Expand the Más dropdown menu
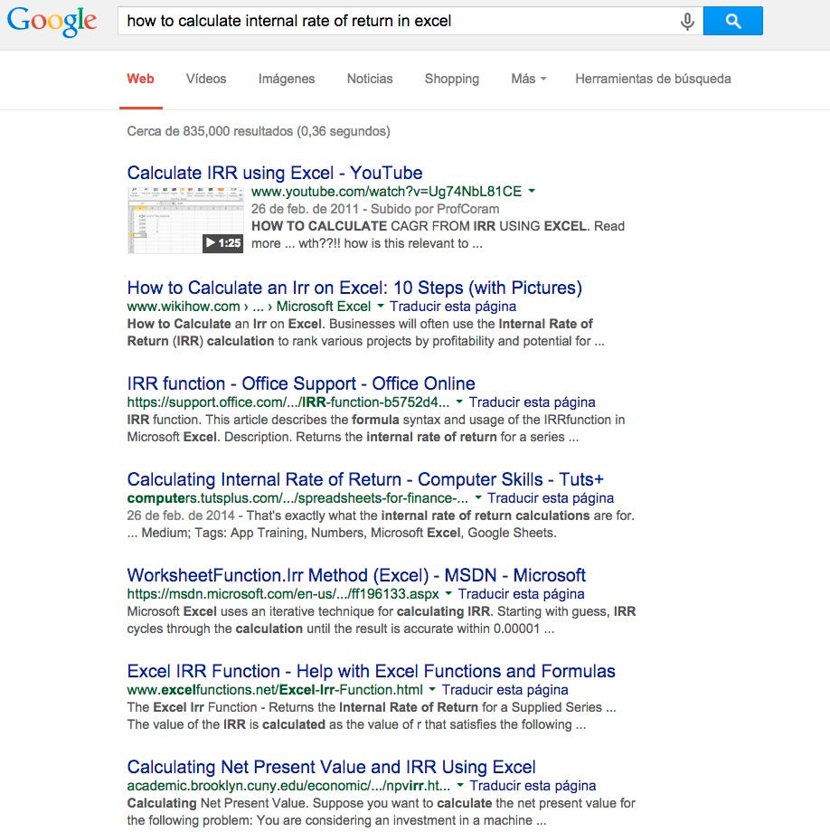Image resolution: width=830 pixels, height=832 pixels. coord(528,79)
